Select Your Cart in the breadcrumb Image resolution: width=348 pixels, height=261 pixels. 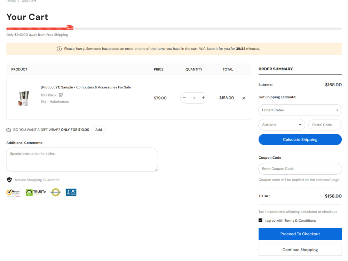(x=29, y=1)
